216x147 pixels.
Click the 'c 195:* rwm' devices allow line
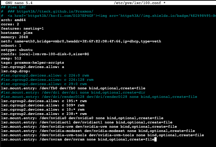(x=44, y=101)
